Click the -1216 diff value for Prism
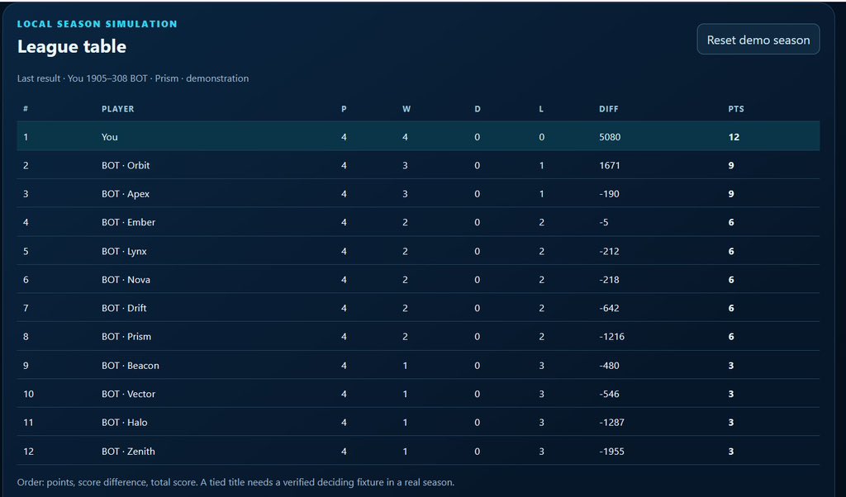 coord(612,336)
